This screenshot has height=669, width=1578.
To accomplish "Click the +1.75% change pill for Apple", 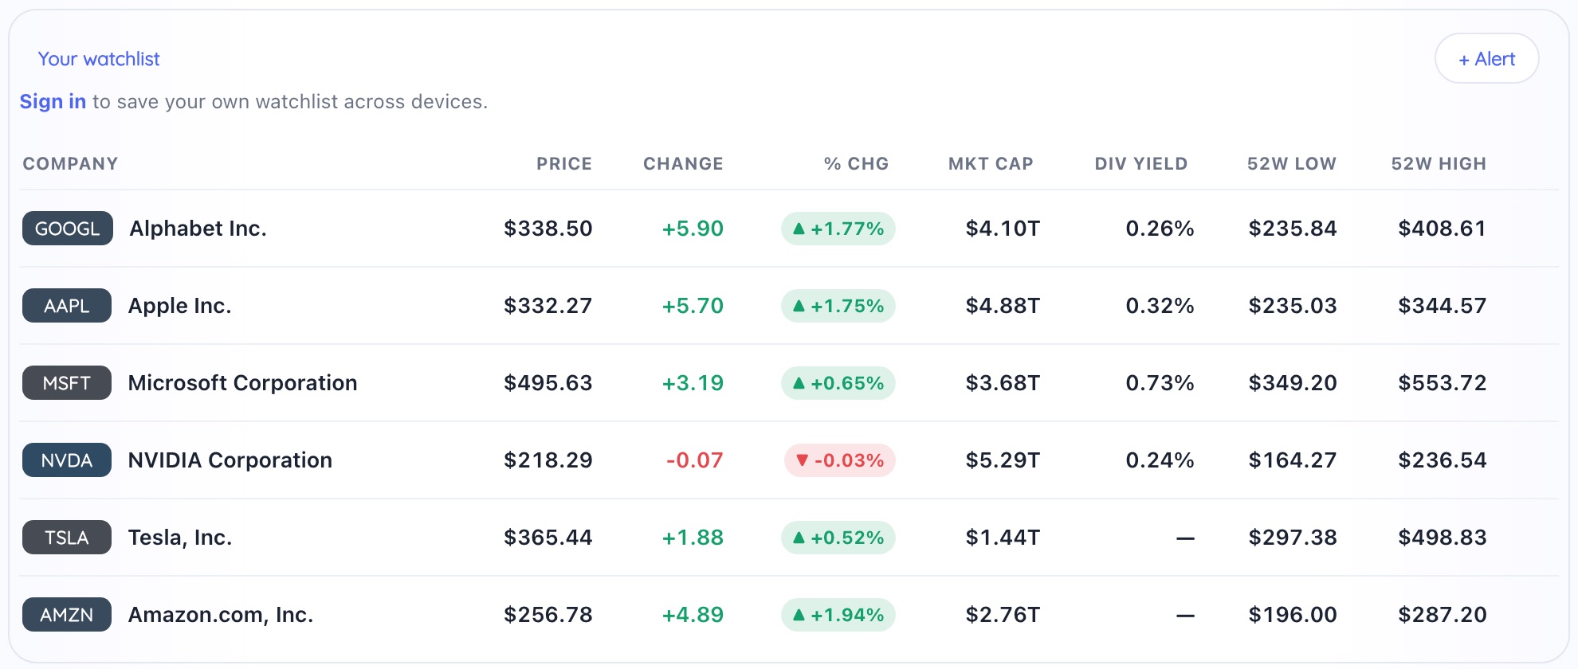I will click(x=838, y=306).
